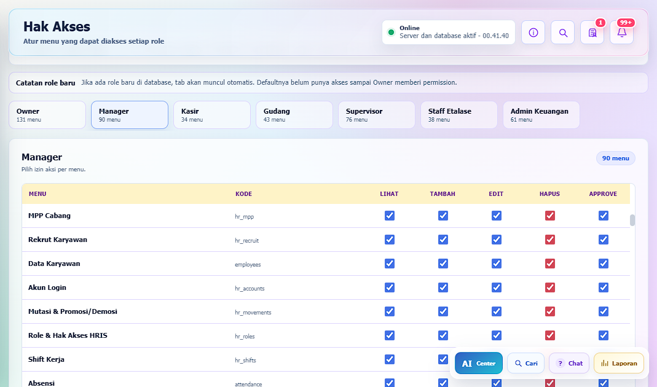Toggle Lihat for Shift Kerja
The height and width of the screenshot is (387, 657).
pyautogui.click(x=390, y=359)
